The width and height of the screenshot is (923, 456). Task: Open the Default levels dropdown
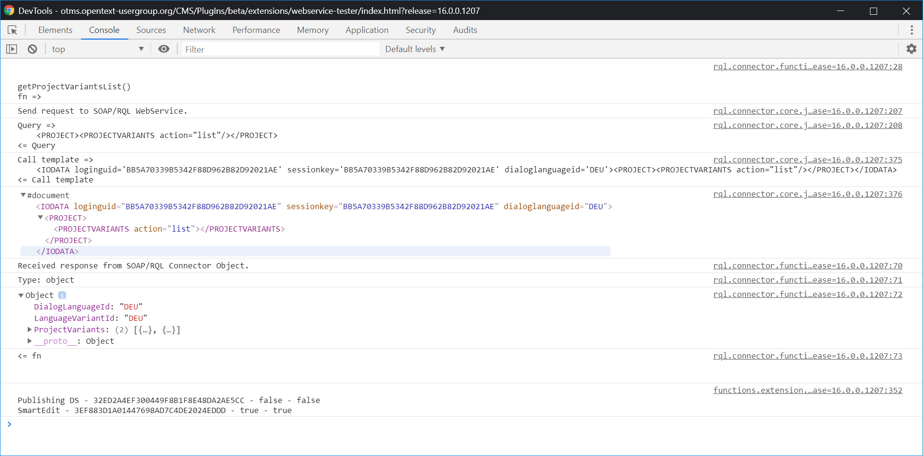point(415,49)
